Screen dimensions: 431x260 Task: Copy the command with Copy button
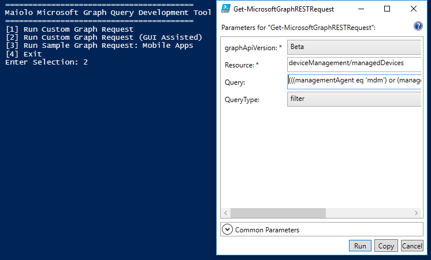click(386, 246)
